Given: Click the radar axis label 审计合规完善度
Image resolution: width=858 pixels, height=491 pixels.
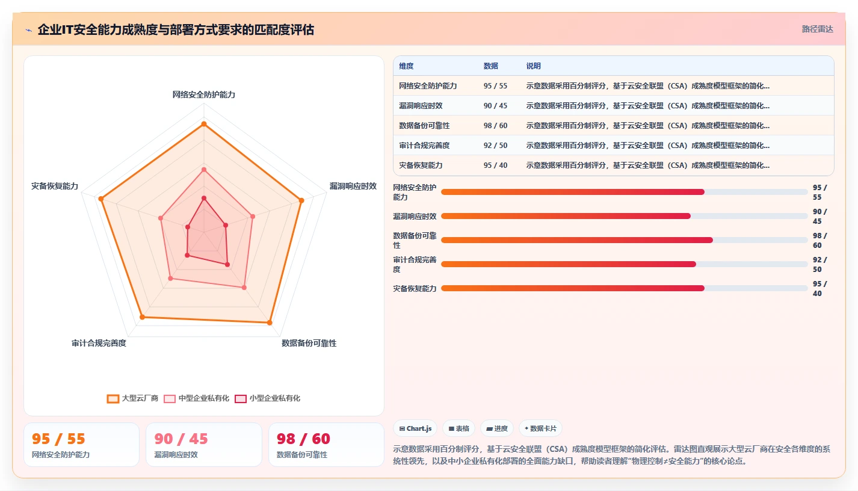Looking at the screenshot, I should [99, 343].
